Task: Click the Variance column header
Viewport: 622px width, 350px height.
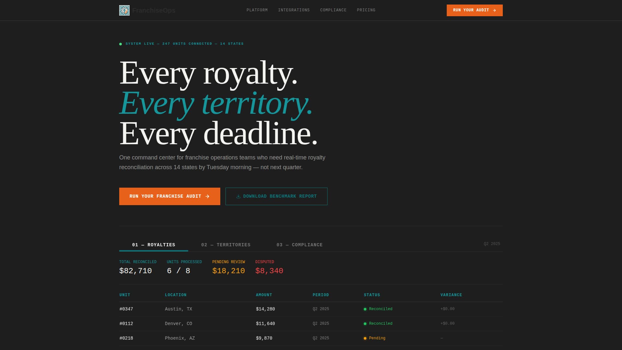Action: click(x=451, y=295)
